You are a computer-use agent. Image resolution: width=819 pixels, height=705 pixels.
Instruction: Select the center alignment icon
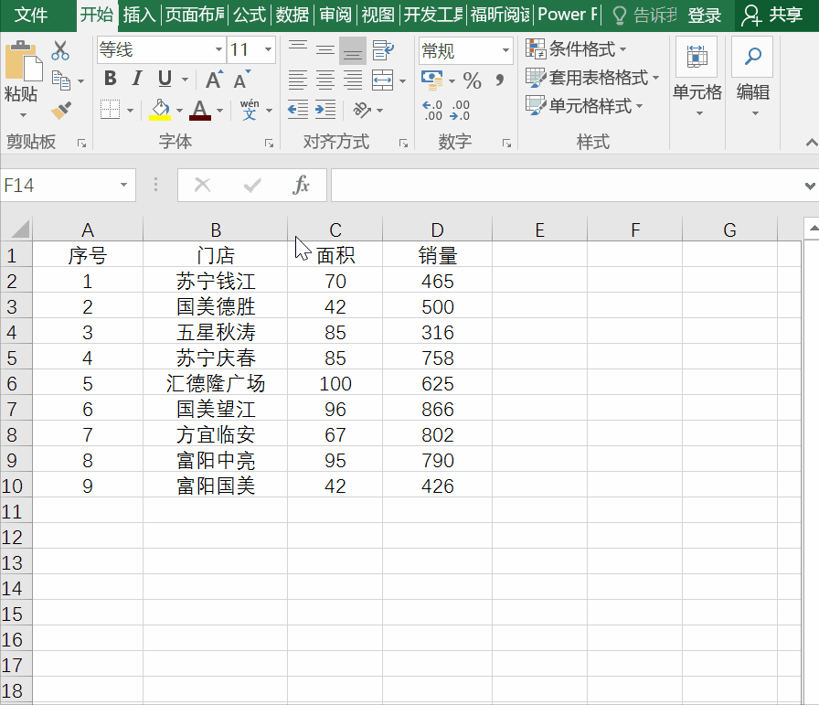click(324, 80)
